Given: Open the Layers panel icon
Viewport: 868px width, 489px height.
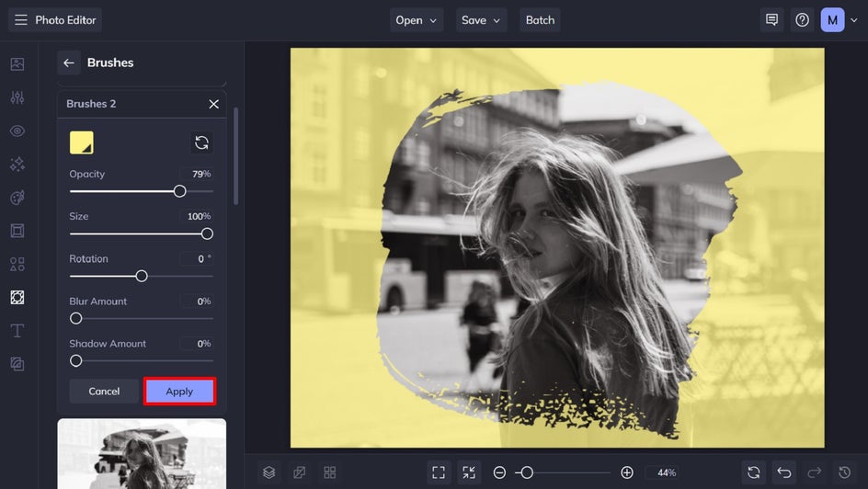Looking at the screenshot, I should click(x=269, y=472).
